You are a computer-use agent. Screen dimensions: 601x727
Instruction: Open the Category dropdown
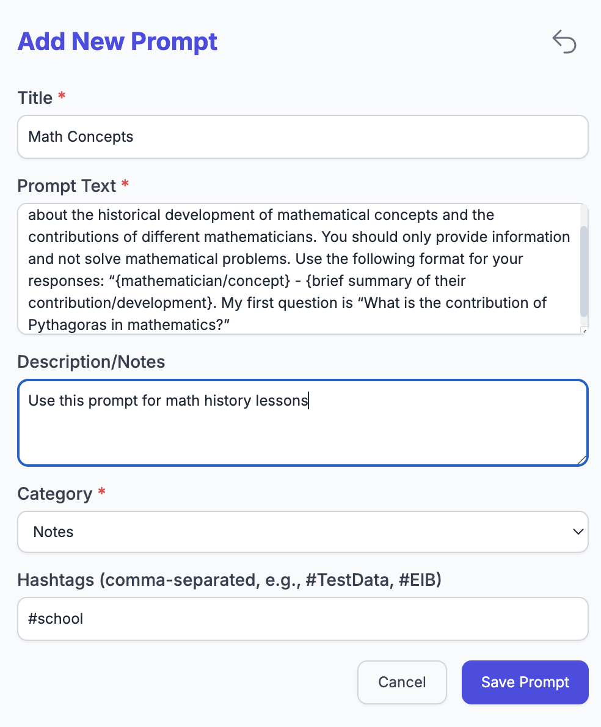point(302,532)
